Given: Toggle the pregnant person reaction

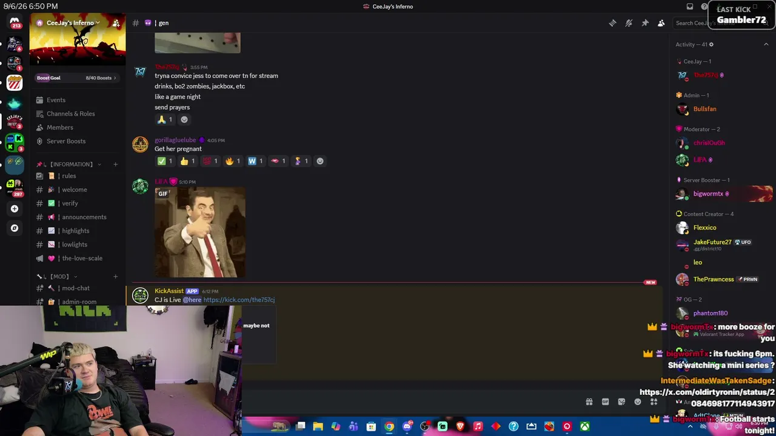Looking at the screenshot, I should [x=301, y=161].
